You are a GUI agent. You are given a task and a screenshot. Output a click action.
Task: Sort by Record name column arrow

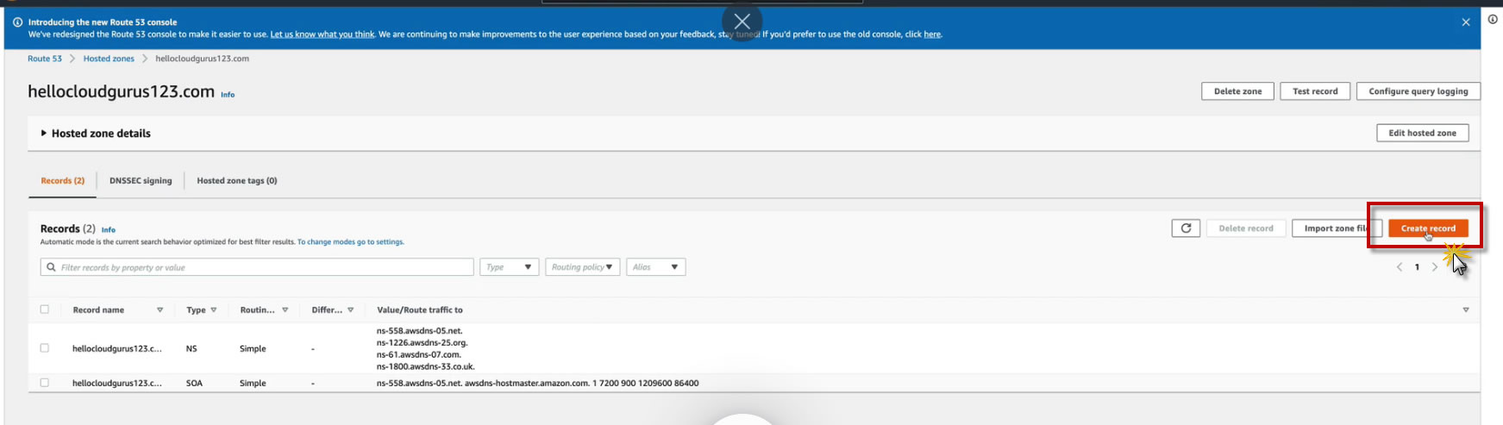160,310
